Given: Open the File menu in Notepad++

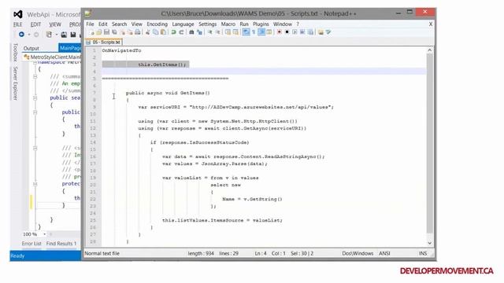Looking at the screenshot, I should click(x=90, y=24).
